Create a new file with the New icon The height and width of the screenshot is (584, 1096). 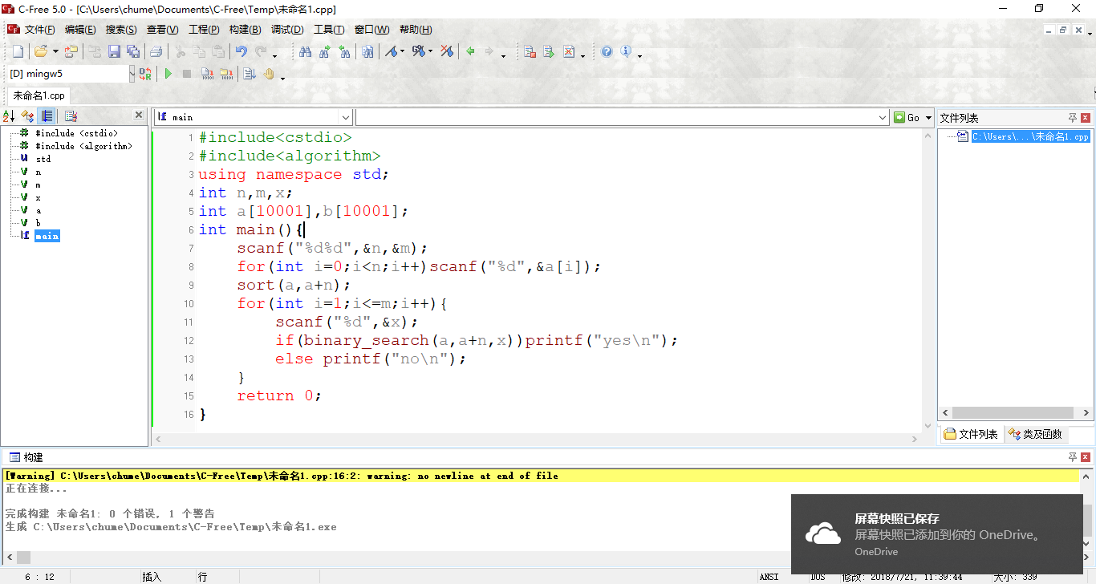pyautogui.click(x=18, y=51)
